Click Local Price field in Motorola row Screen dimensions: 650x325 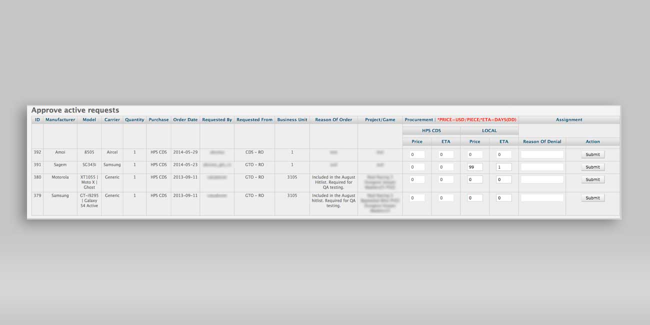474,179
